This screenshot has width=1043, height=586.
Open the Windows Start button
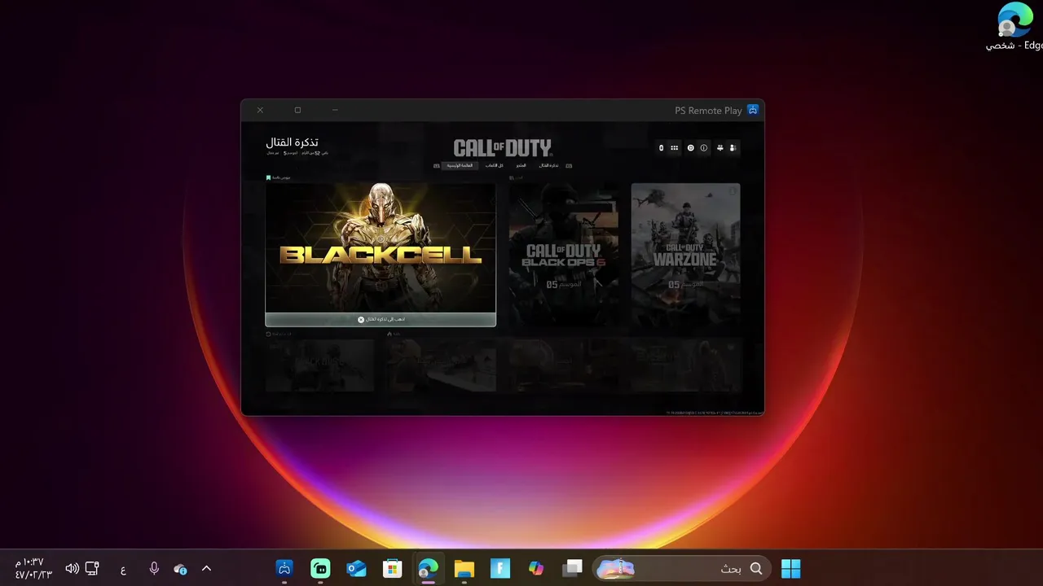tap(790, 569)
